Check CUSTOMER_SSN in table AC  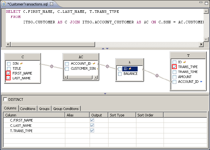[x=67, y=69]
